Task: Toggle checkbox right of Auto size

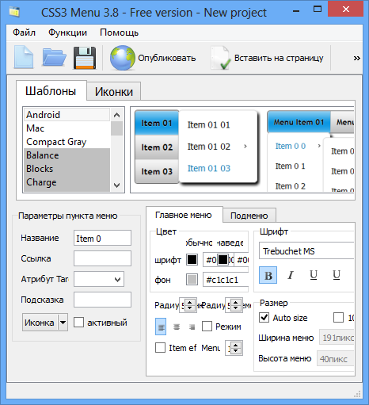Action: coord(338,318)
